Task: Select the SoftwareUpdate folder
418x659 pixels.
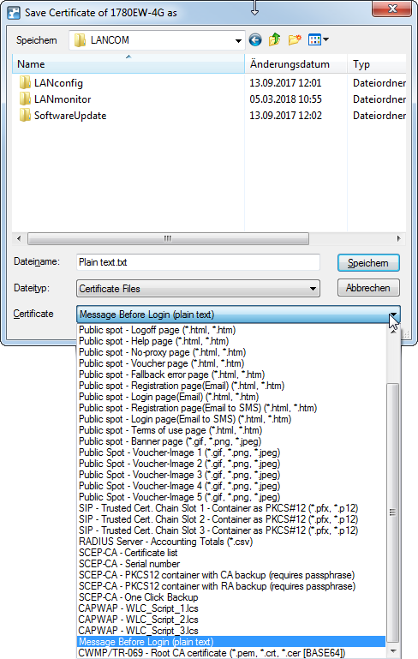Action: [x=63, y=116]
